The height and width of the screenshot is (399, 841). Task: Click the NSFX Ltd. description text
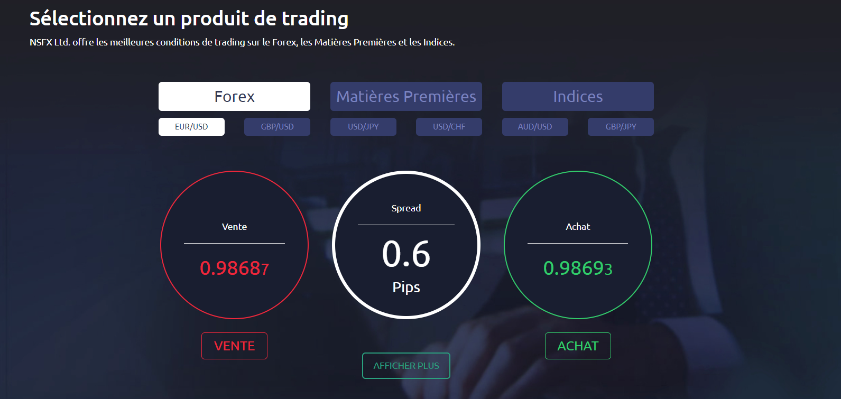coord(242,42)
